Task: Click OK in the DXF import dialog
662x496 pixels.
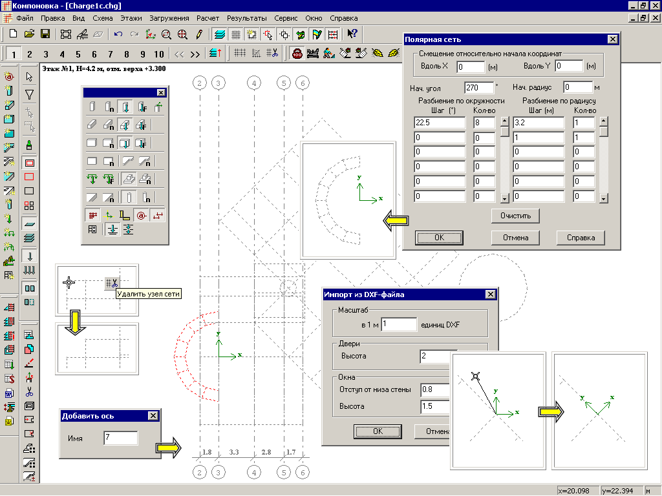Action: pos(378,431)
